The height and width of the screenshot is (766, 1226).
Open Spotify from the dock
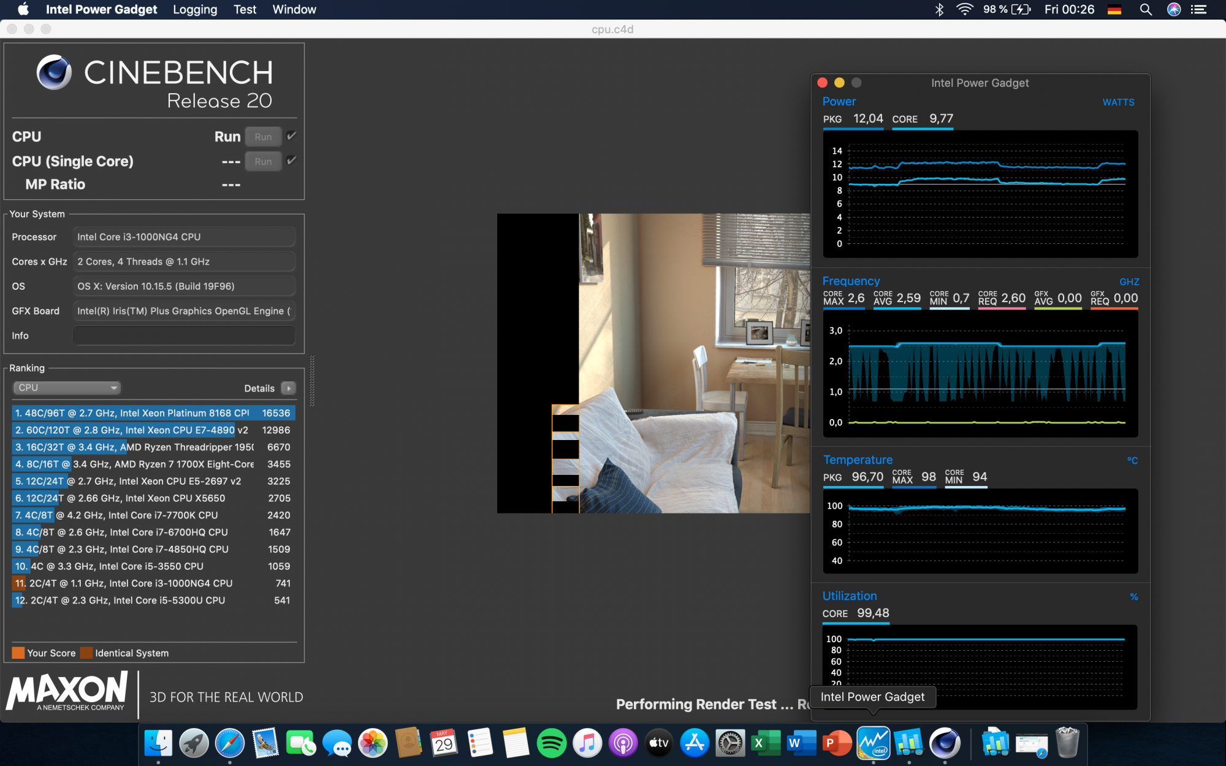551,744
